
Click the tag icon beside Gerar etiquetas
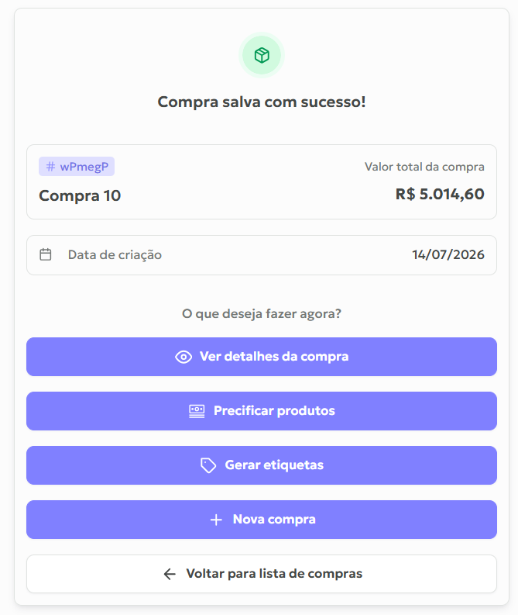coord(208,465)
